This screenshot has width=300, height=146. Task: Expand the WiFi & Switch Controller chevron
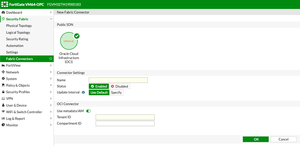click(51, 112)
